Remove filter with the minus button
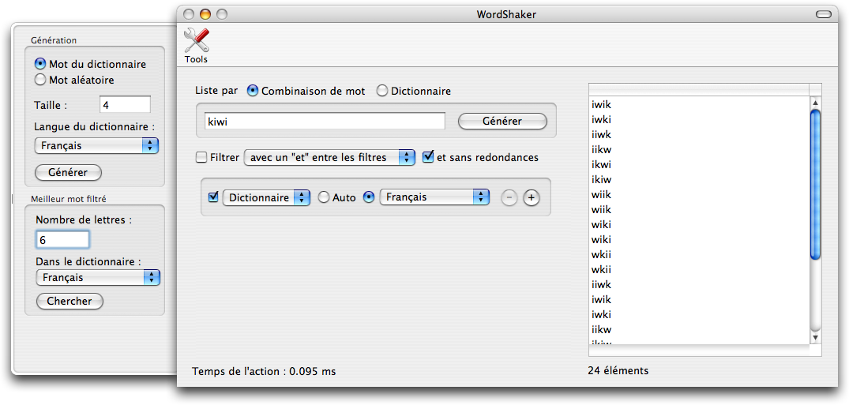 (x=509, y=197)
